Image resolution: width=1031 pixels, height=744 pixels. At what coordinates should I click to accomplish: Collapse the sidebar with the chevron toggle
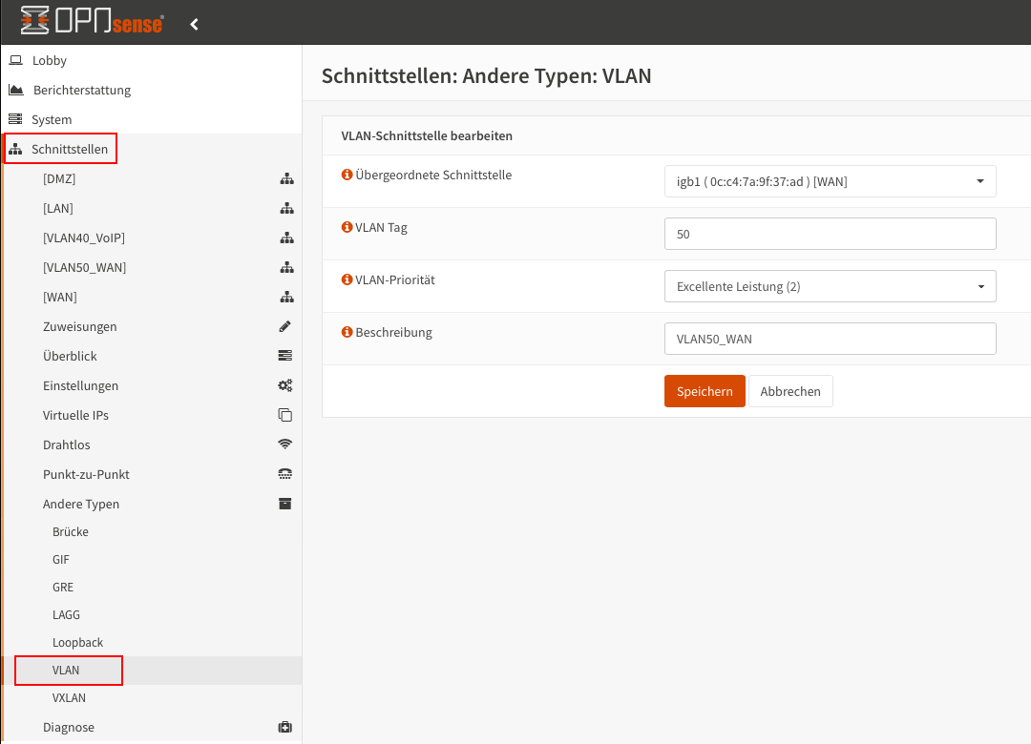194,24
